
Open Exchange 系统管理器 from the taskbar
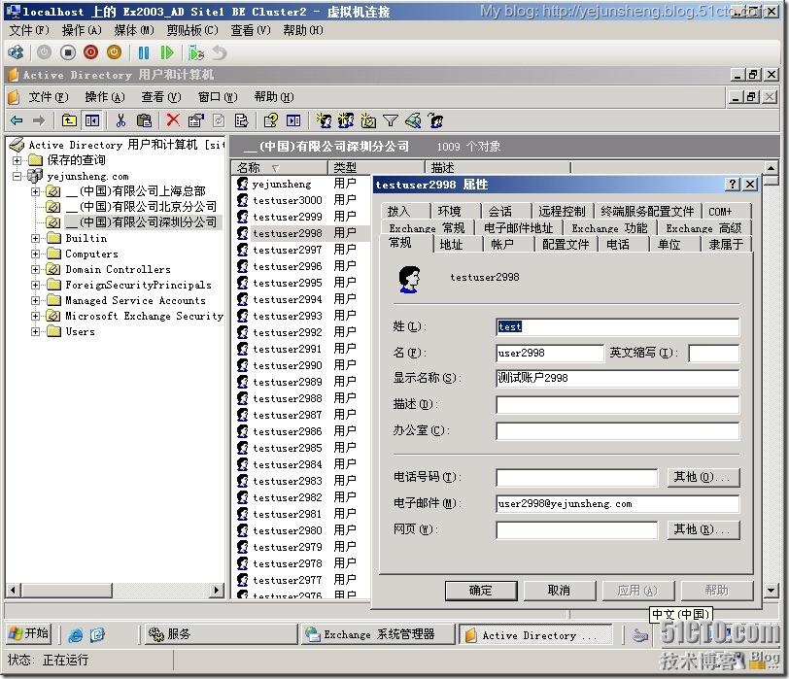tap(377, 634)
